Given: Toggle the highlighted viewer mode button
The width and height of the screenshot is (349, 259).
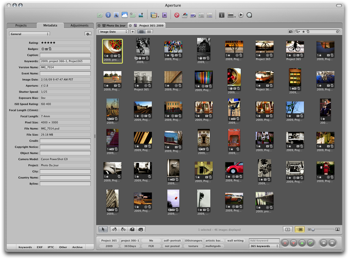Looking at the screenshot, I should coord(300,230).
